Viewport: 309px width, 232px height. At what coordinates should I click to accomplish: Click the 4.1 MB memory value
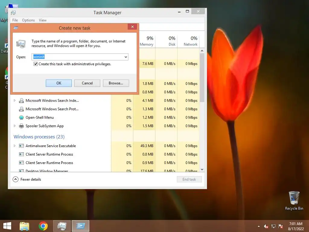point(148,101)
